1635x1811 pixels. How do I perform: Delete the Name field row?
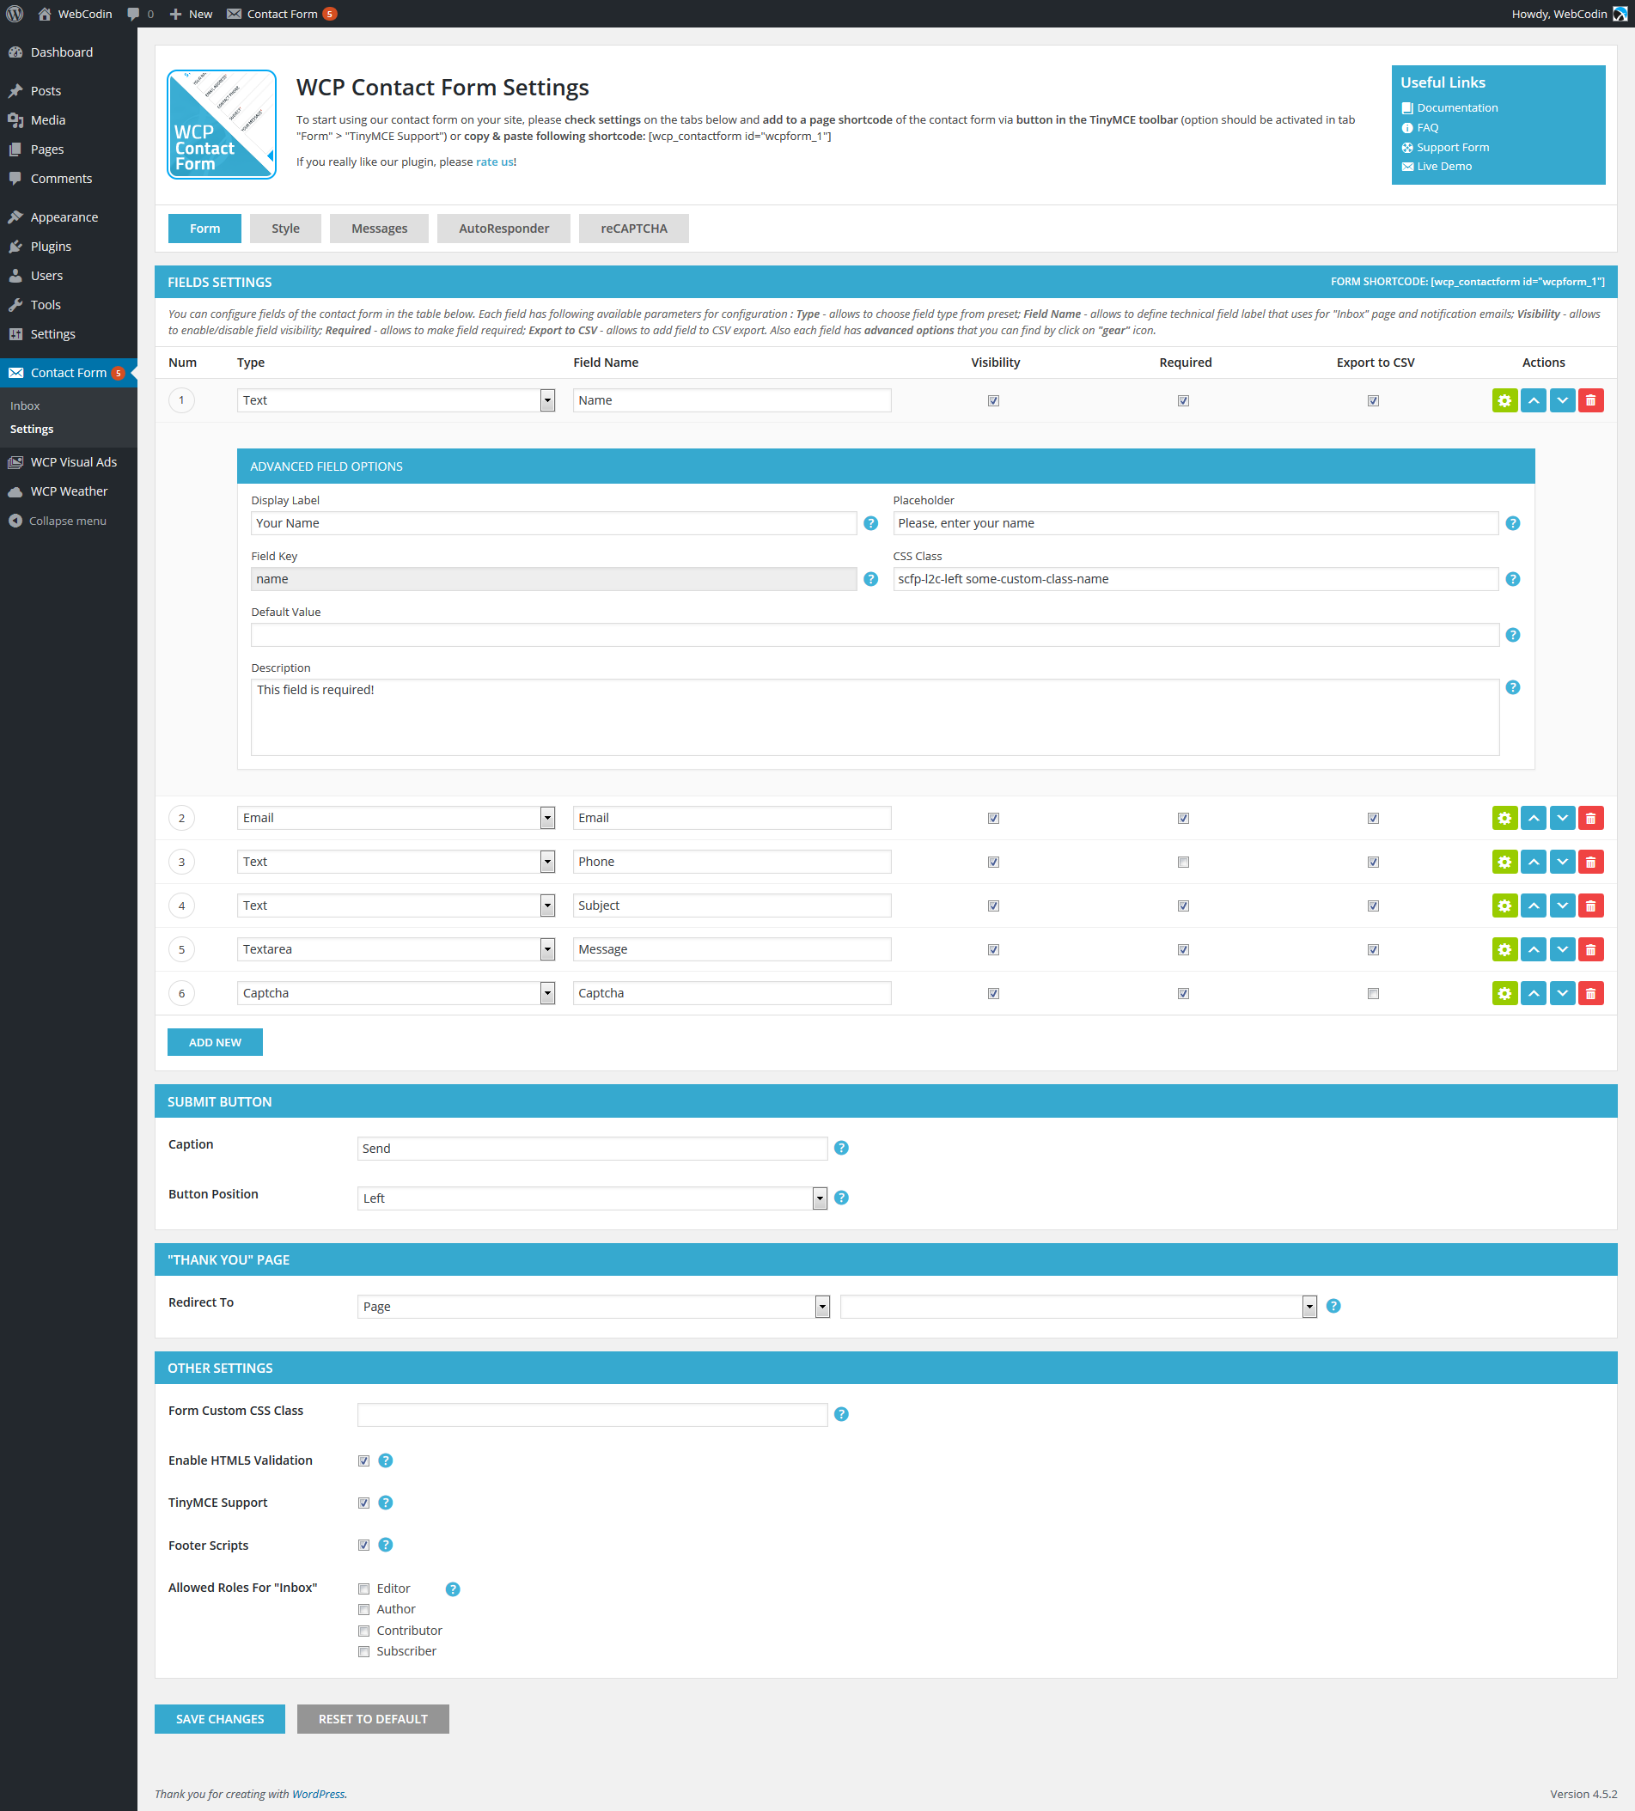pos(1590,399)
